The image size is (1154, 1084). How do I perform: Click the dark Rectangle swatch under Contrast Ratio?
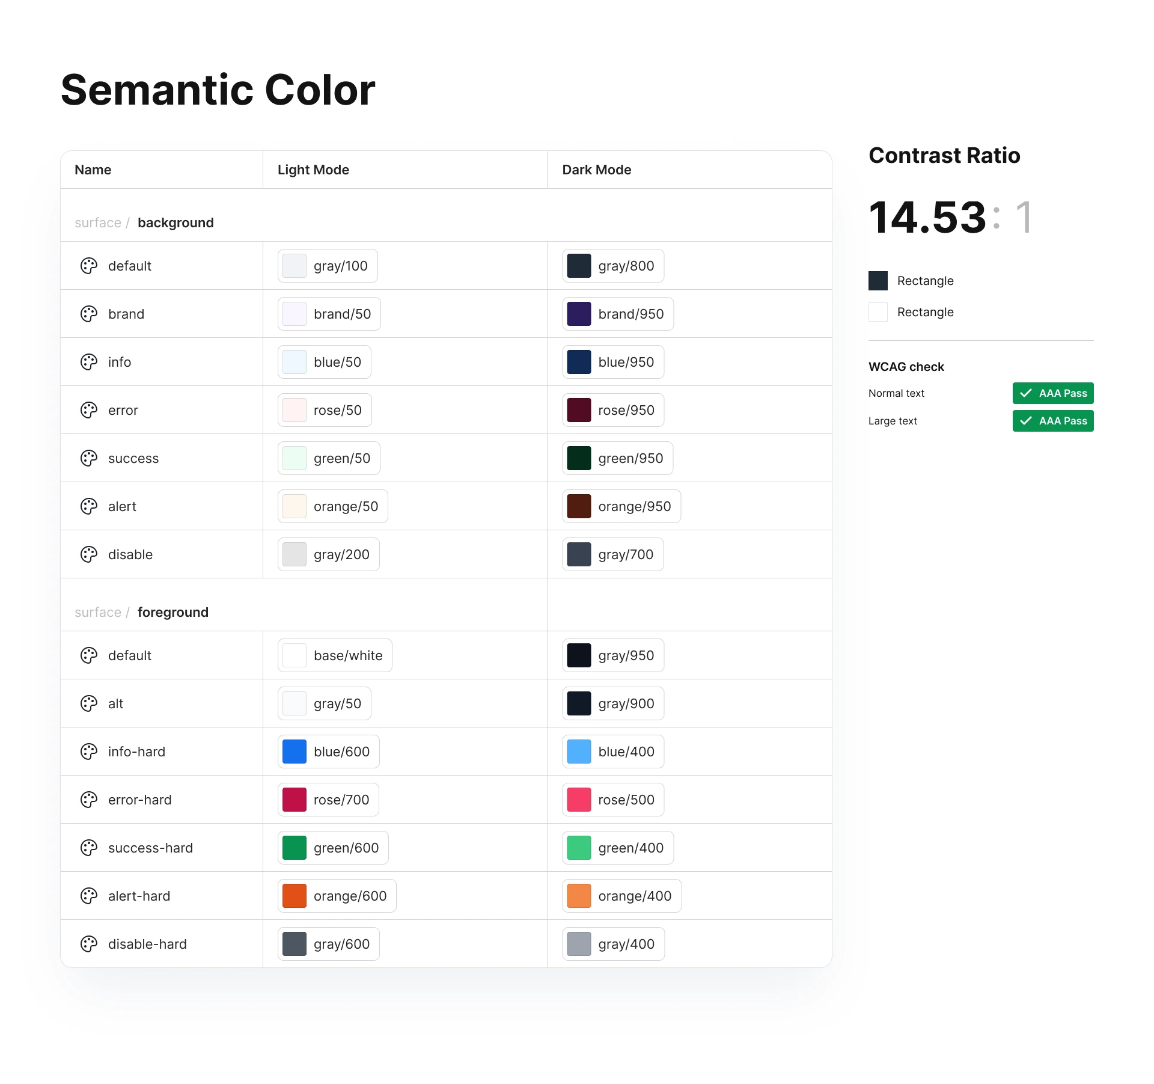[878, 281]
